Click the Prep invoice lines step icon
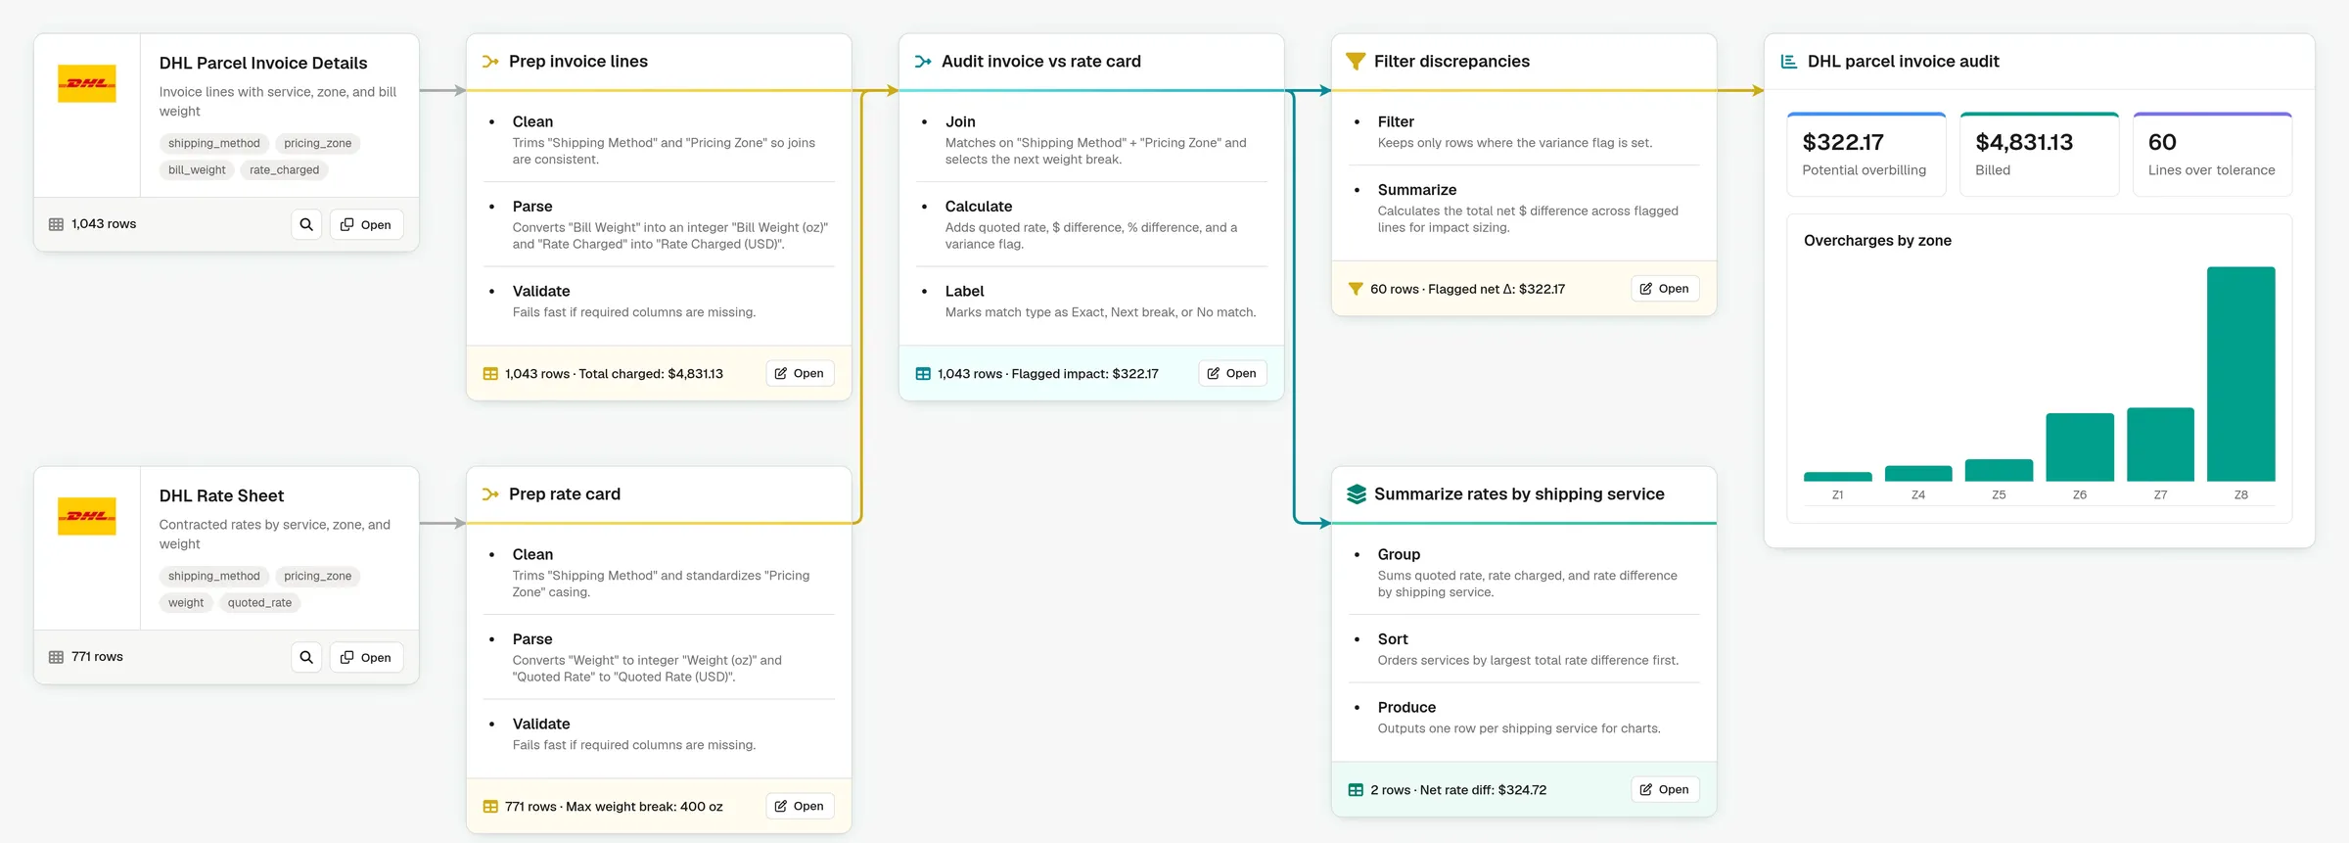 point(490,62)
